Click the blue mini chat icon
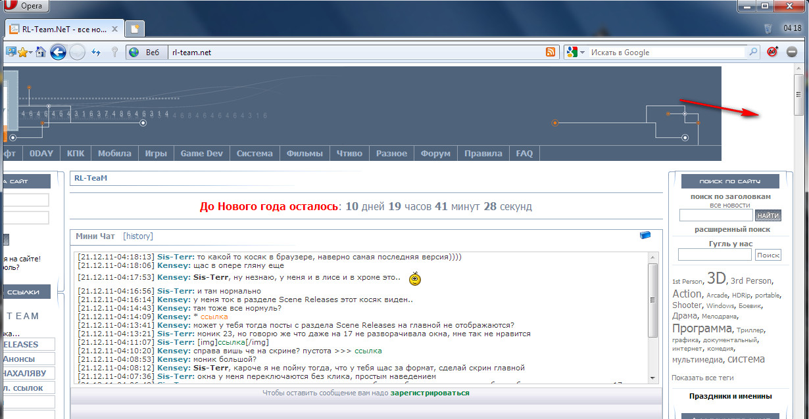The image size is (809, 419). point(645,235)
